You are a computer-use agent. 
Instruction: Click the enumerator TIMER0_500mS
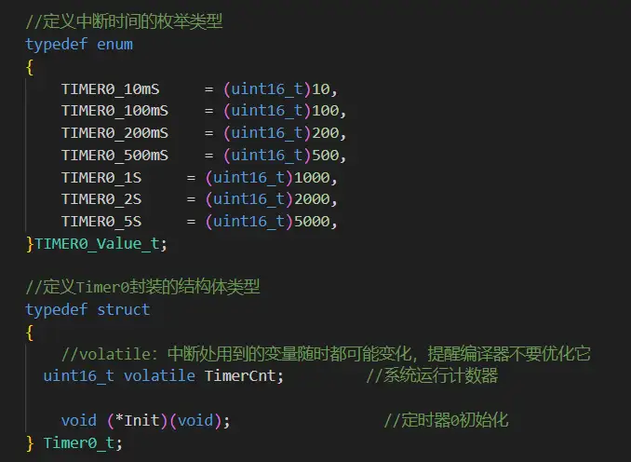coord(114,155)
